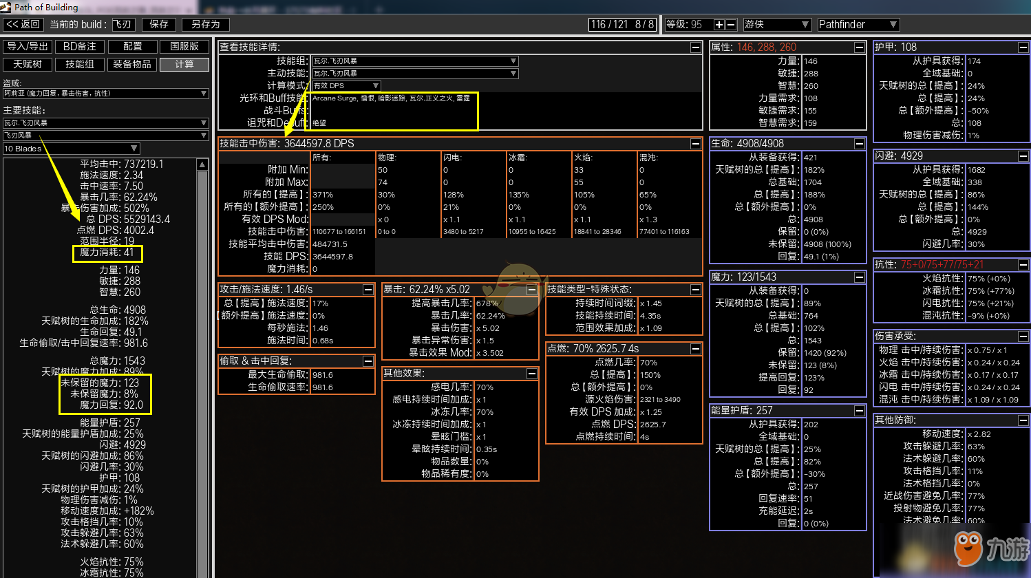Click the 移动速度 x 2.82 value
Image resolution: width=1031 pixels, height=578 pixels.
pos(979,434)
